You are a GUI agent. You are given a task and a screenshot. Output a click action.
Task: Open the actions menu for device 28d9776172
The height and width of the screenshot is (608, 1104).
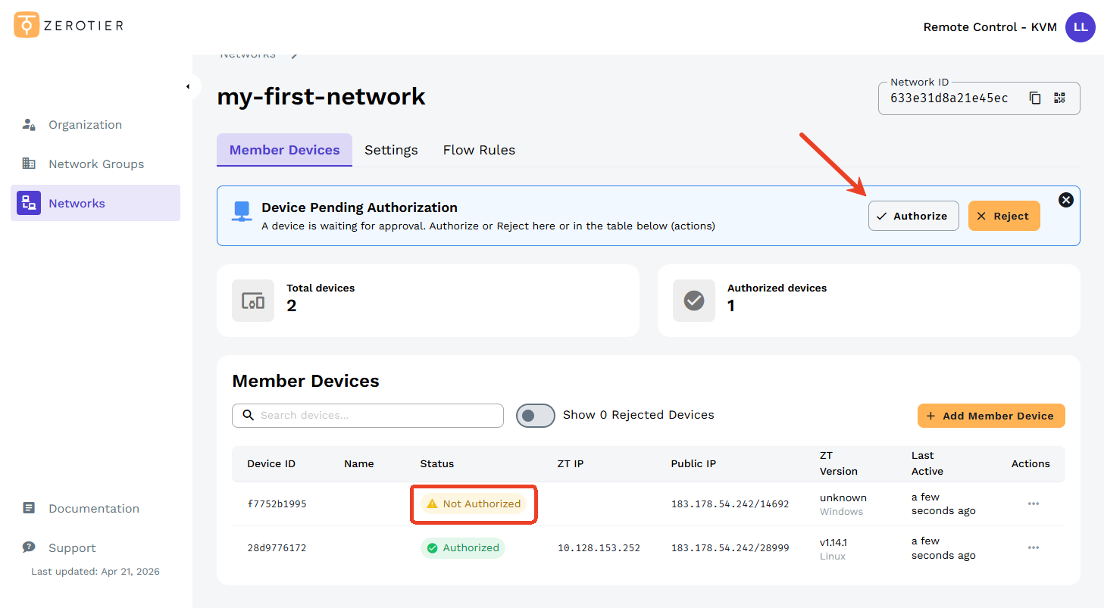(1033, 547)
